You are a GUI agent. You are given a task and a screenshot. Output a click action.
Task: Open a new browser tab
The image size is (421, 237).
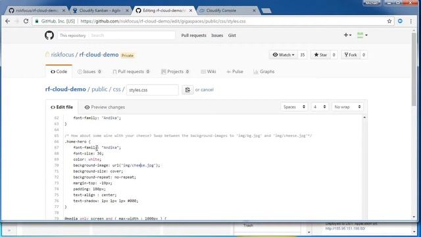click(x=266, y=11)
